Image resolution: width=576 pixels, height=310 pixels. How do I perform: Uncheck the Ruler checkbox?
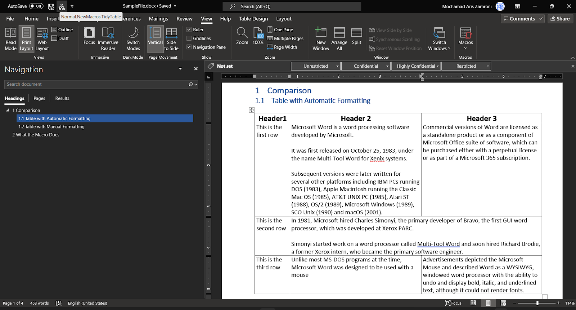click(x=189, y=30)
